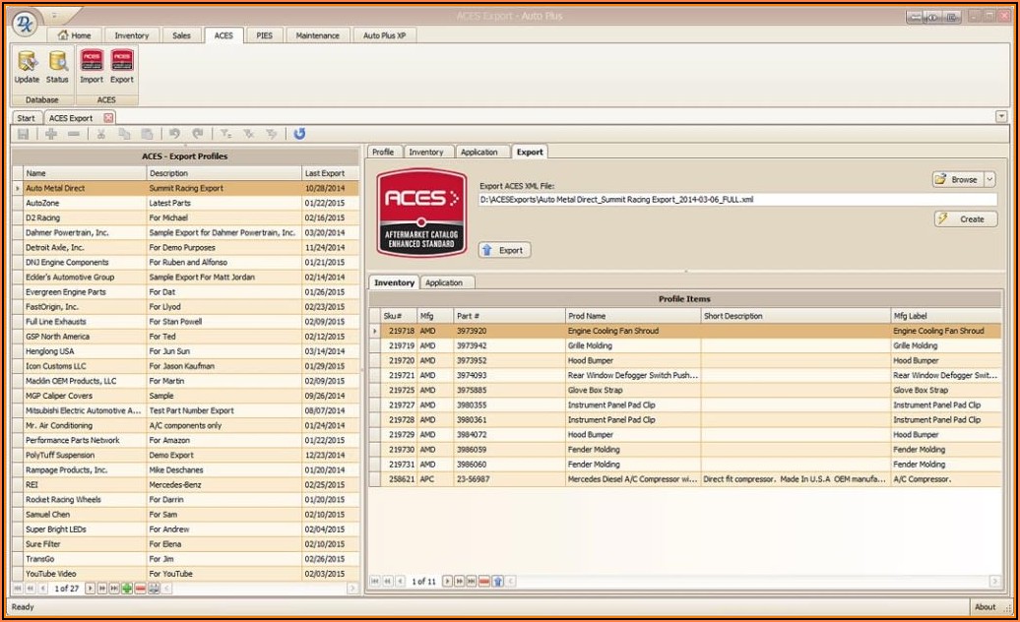The image size is (1020, 622).
Task: Click the Export button below the file path
Action: (504, 250)
